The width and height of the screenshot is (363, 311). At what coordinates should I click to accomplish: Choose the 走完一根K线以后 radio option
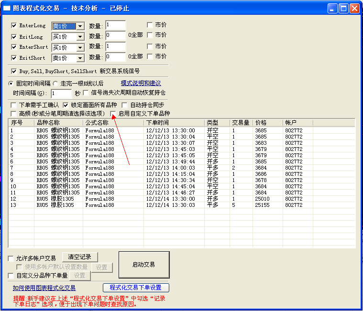pyautogui.click(x=49, y=84)
